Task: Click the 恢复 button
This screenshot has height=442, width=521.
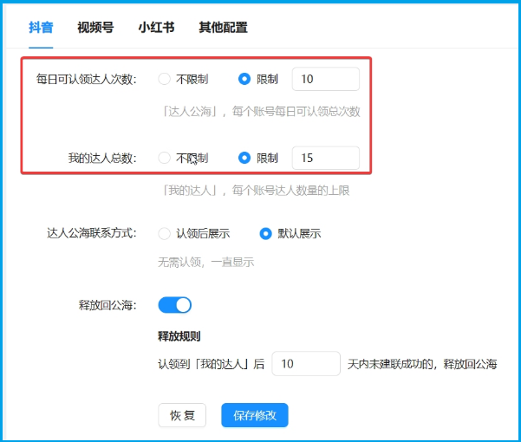Action: click(x=182, y=415)
